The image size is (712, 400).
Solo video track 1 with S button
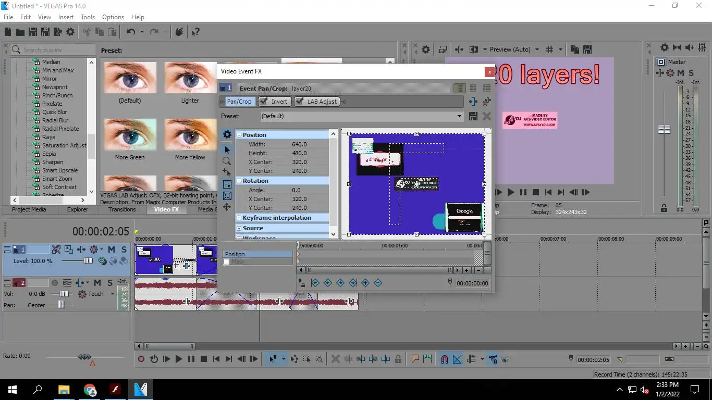point(124,250)
